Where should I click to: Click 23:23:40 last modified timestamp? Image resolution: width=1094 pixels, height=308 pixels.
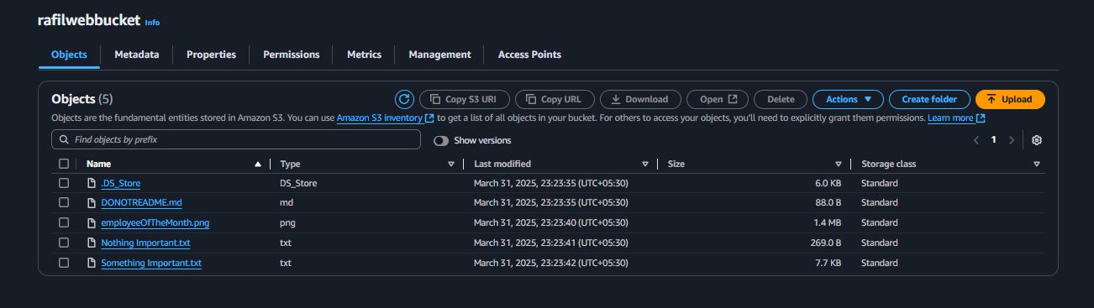[551, 223]
